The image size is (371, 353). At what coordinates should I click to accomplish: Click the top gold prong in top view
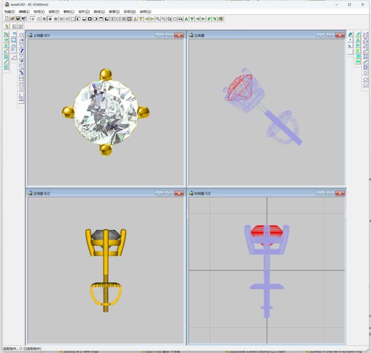point(106,74)
